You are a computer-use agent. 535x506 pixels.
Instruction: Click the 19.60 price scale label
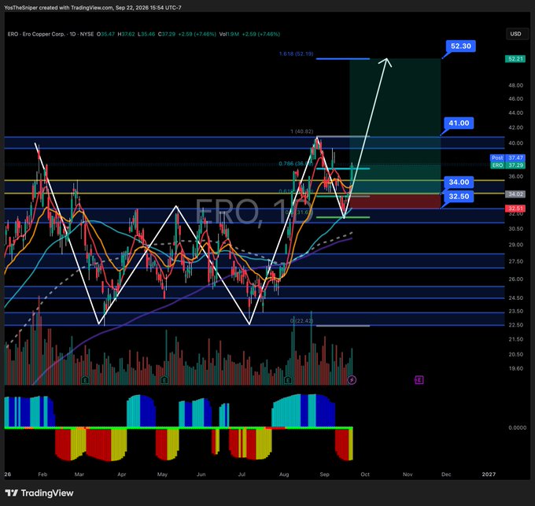(515, 368)
